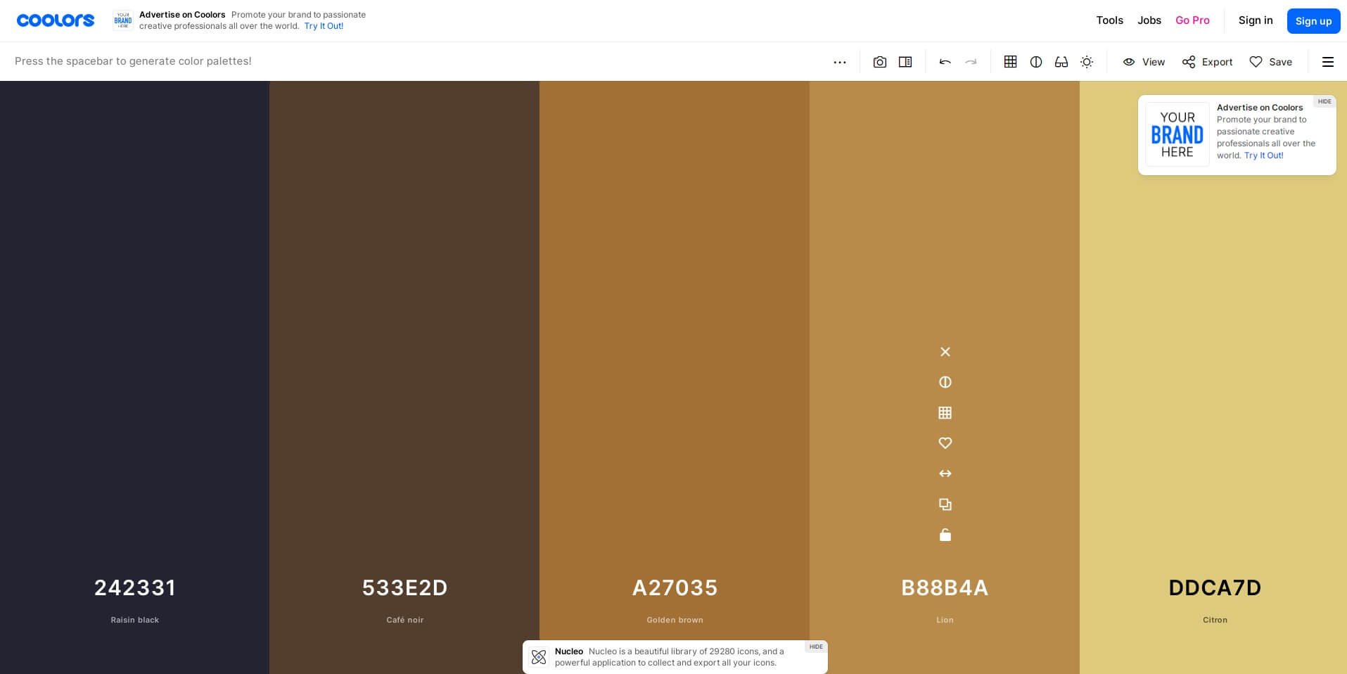Remove the Lion color with the X icon

(945, 352)
